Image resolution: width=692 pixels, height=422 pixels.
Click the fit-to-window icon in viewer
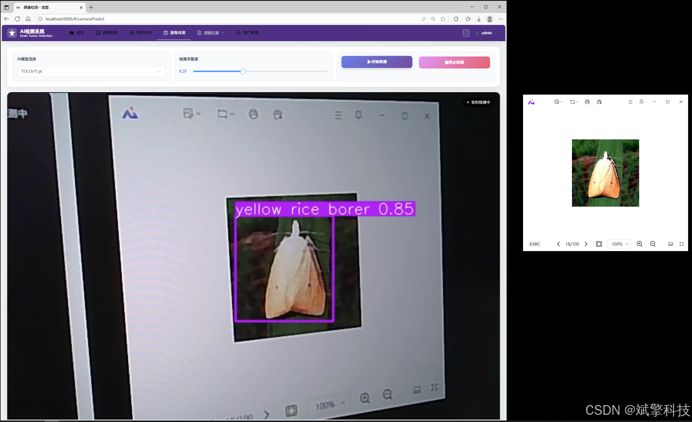click(599, 244)
